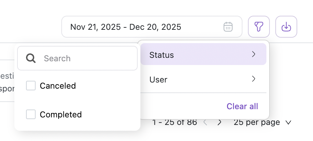Viewport: 313px width, 141px height.
Task: Click the magnifying glass search icon
Action: point(31,59)
